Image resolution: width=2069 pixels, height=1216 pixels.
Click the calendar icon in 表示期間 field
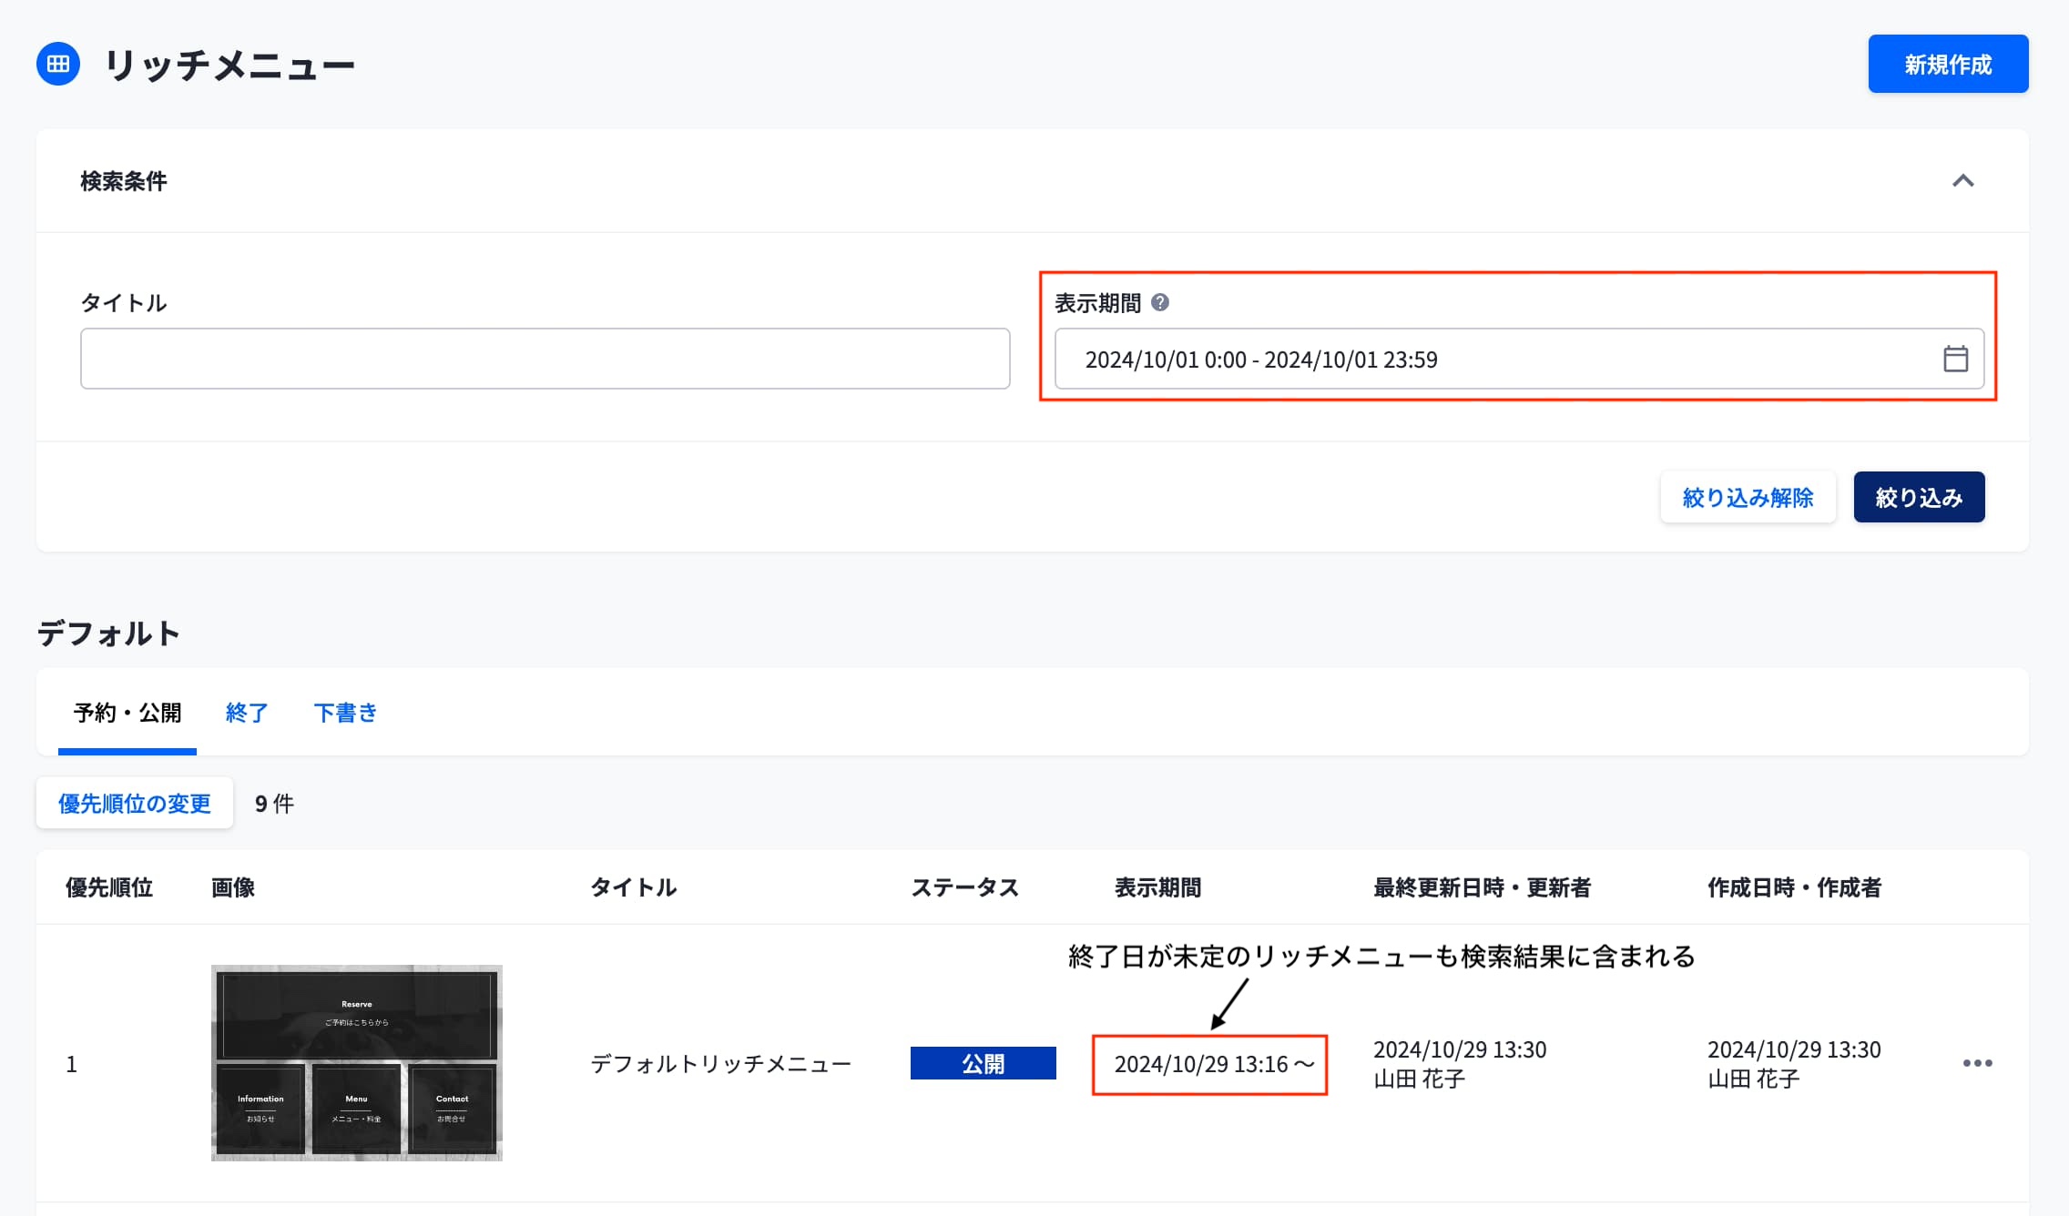tap(1955, 359)
